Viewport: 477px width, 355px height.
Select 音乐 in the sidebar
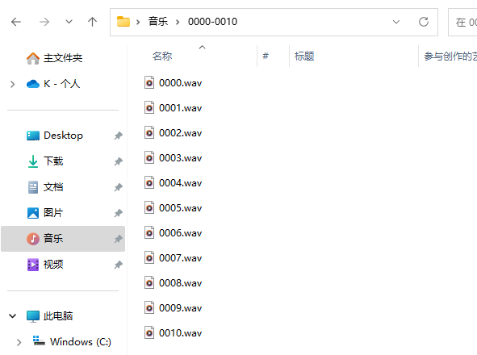coord(63,239)
